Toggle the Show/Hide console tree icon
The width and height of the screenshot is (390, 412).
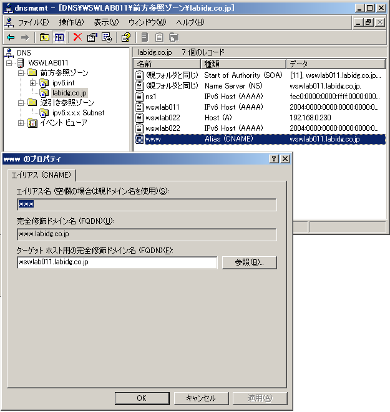[x=59, y=37]
